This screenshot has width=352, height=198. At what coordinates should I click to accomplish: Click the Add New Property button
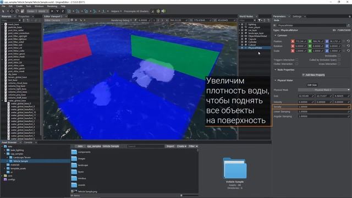click(313, 75)
